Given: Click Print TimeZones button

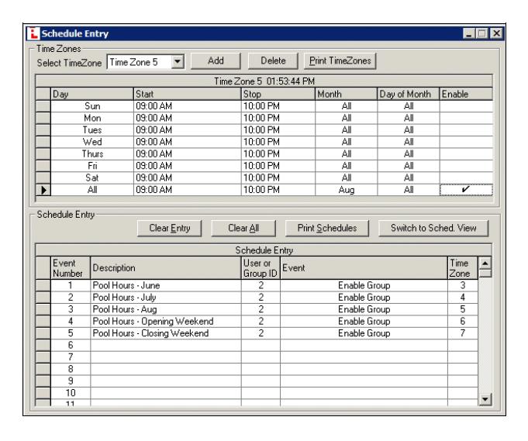Looking at the screenshot, I should pos(340,61).
